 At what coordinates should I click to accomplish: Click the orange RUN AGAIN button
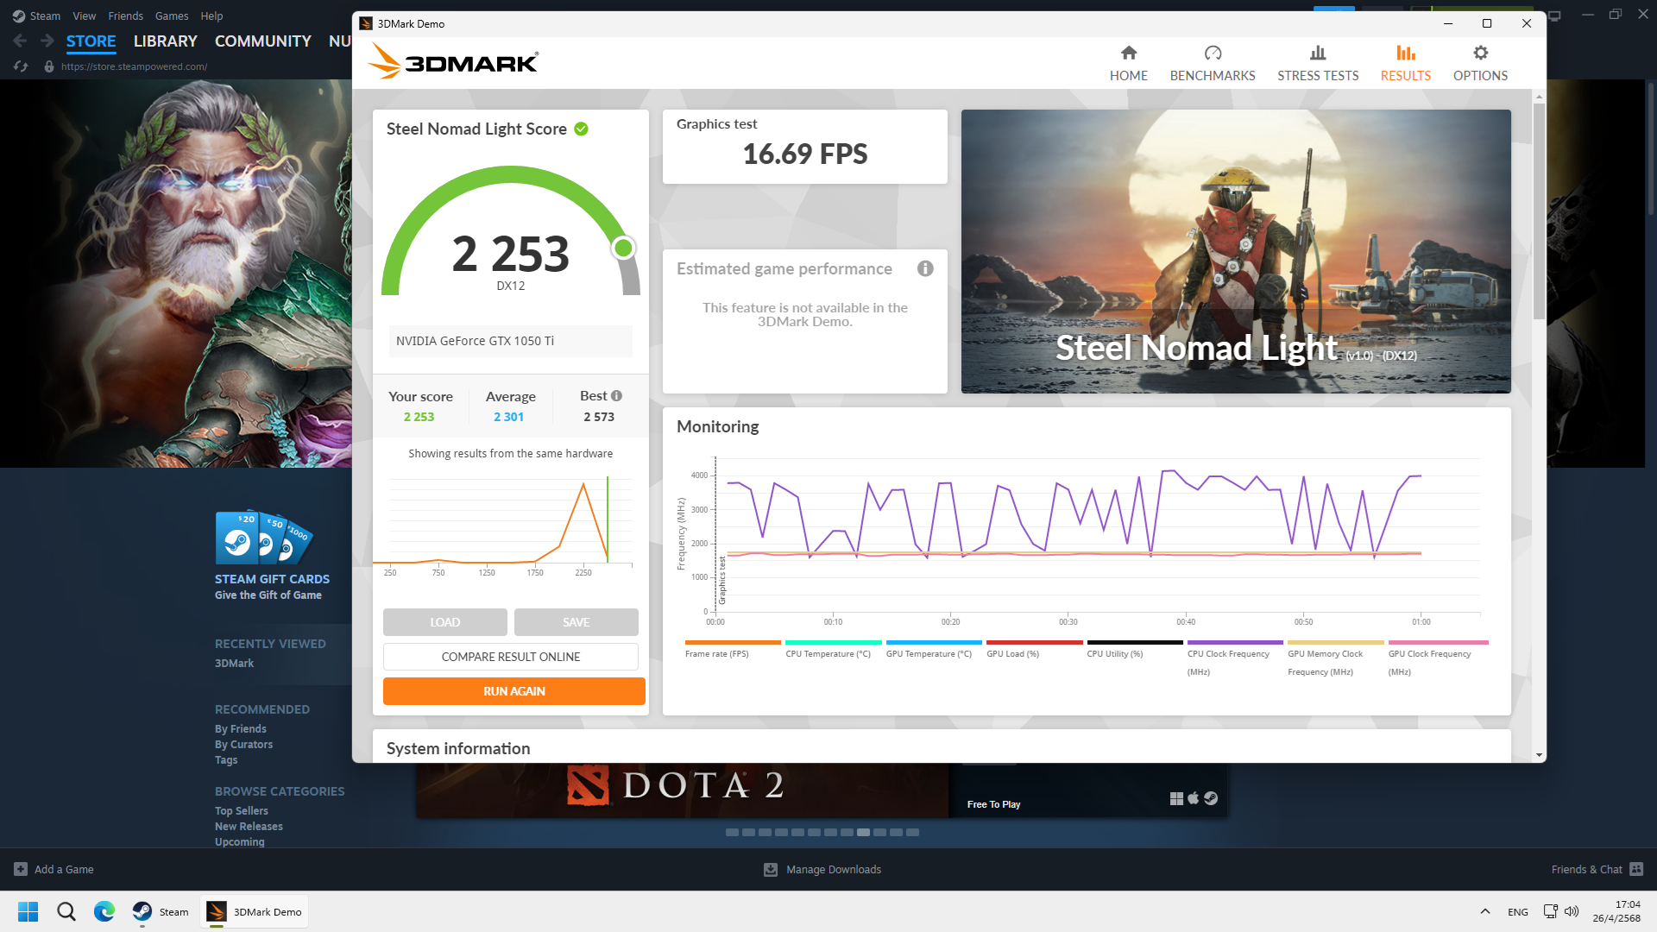click(514, 691)
